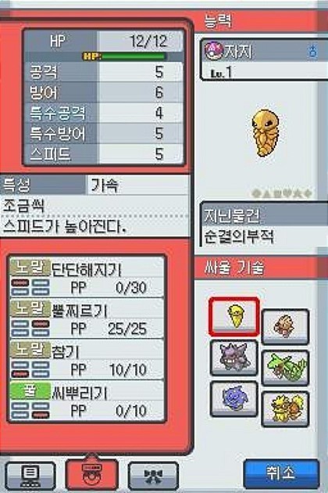Viewport: 328px width, 493px height.
Task: Select the Hitmontop party icon
Action: coord(285,326)
